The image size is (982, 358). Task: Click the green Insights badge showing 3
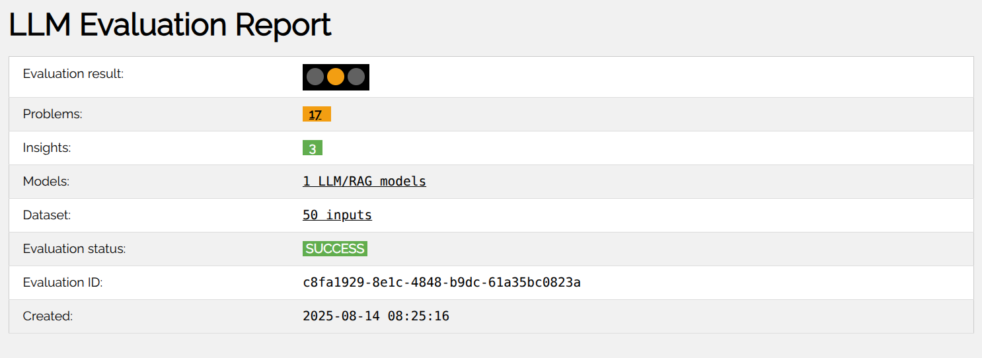point(313,148)
